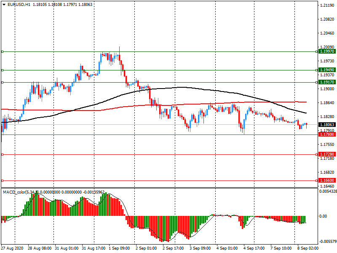Screen dimensions: 337x253
Task: Click the 2 Sep 01:00 time label
Action: [146, 248]
